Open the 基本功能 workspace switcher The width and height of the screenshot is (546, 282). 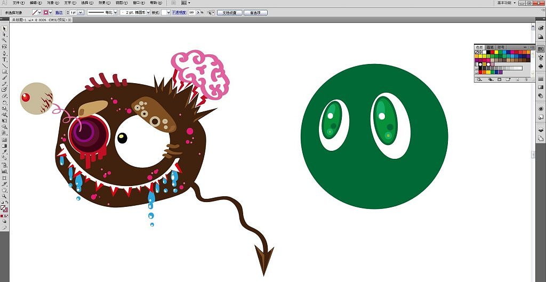pos(507,3)
